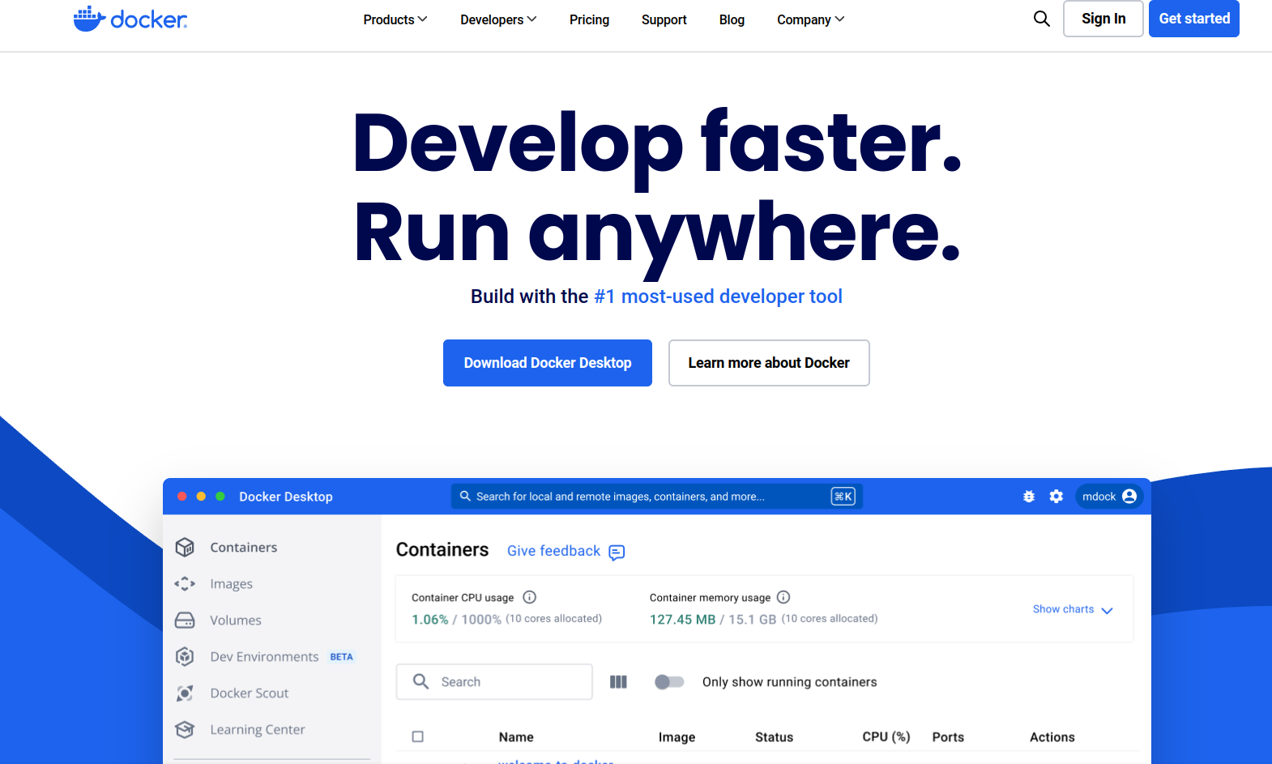The height and width of the screenshot is (764, 1272).
Task: Click the Image column header
Action: point(677,737)
